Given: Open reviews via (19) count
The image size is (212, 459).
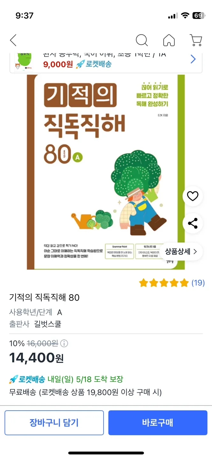Looking at the screenshot, I should [x=198, y=282].
